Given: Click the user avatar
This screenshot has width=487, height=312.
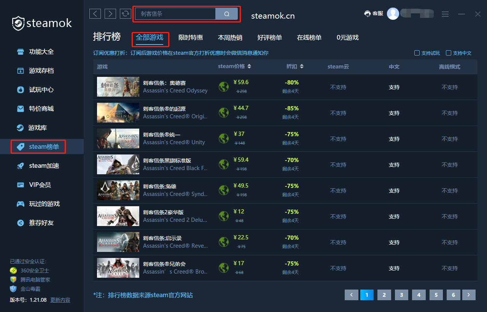Looking at the screenshot, I should (x=393, y=14).
